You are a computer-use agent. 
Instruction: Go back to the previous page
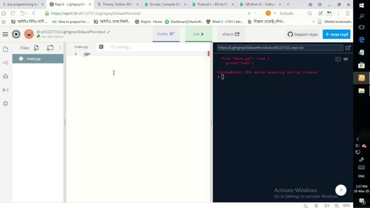click(34, 13)
